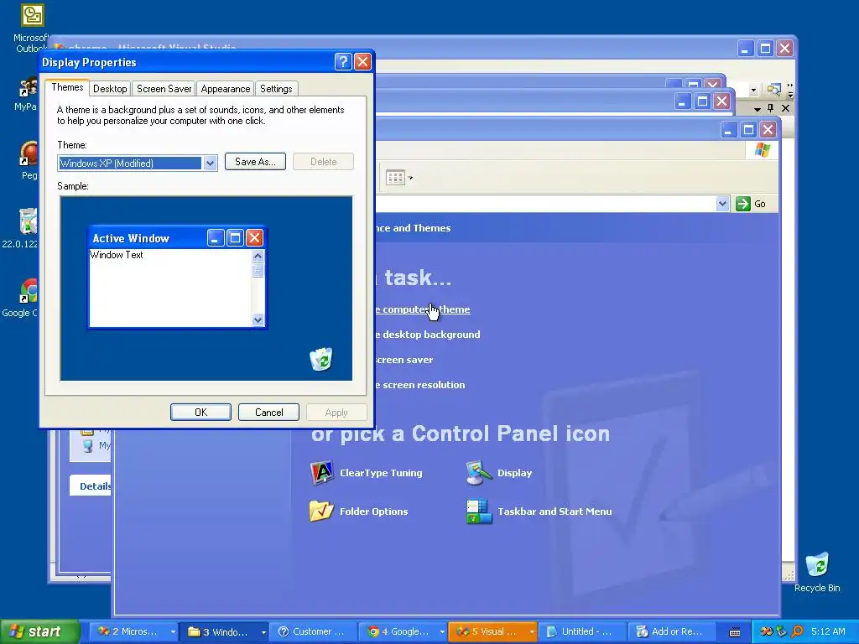Click scroll up arrow in sample Active Window

[x=258, y=256]
